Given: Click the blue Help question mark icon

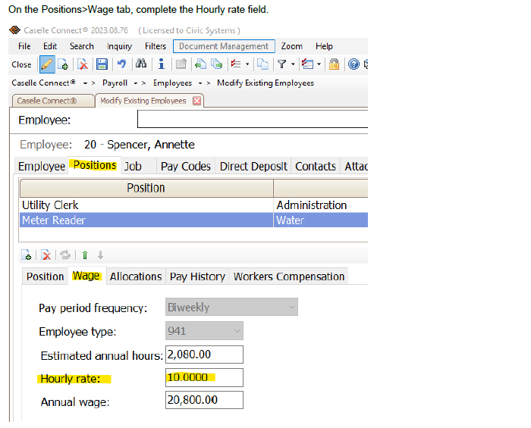Looking at the screenshot, I should [353, 64].
